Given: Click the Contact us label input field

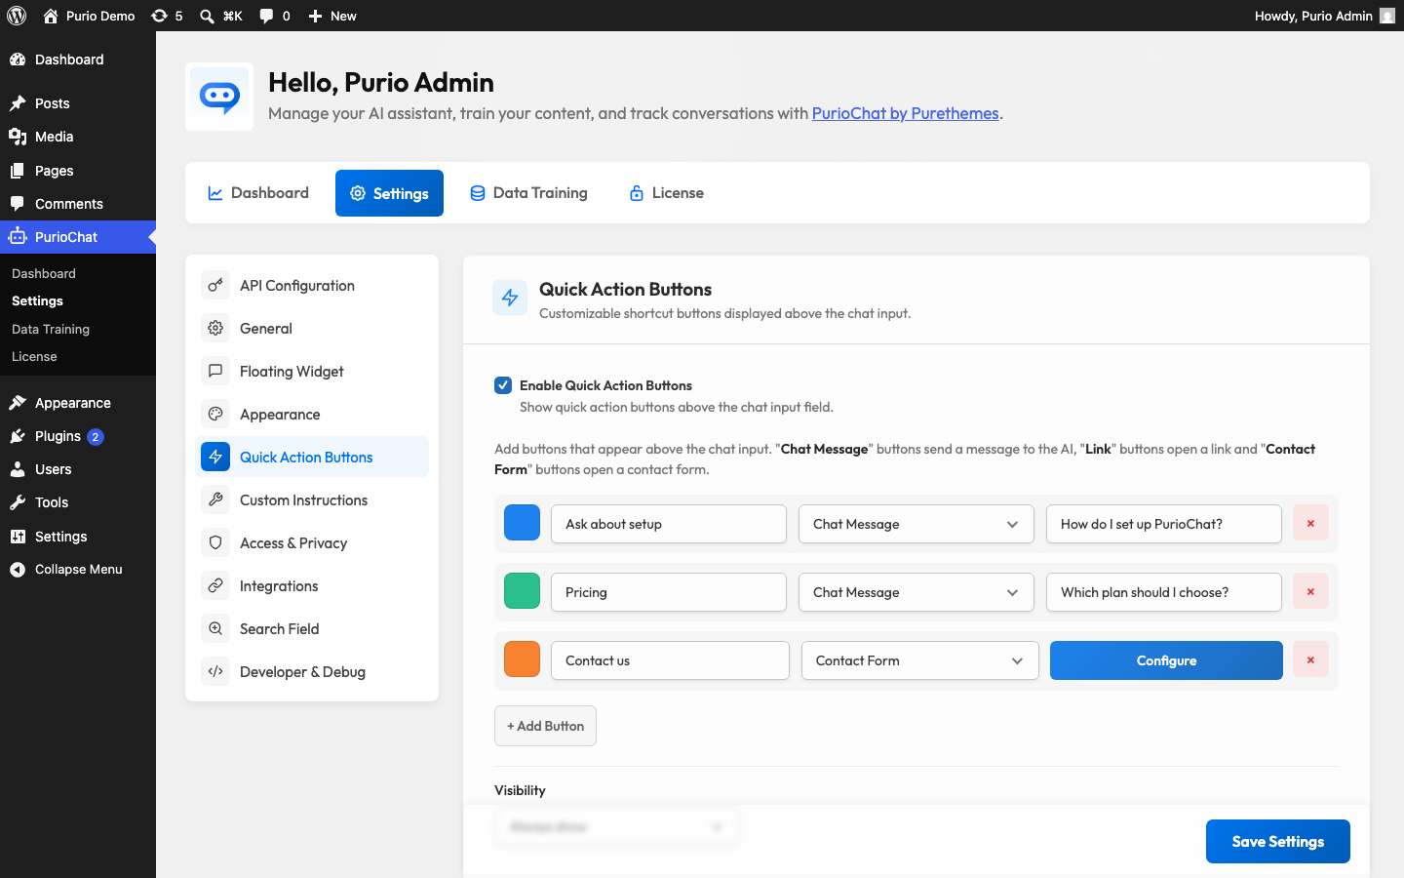Looking at the screenshot, I should 670,660.
